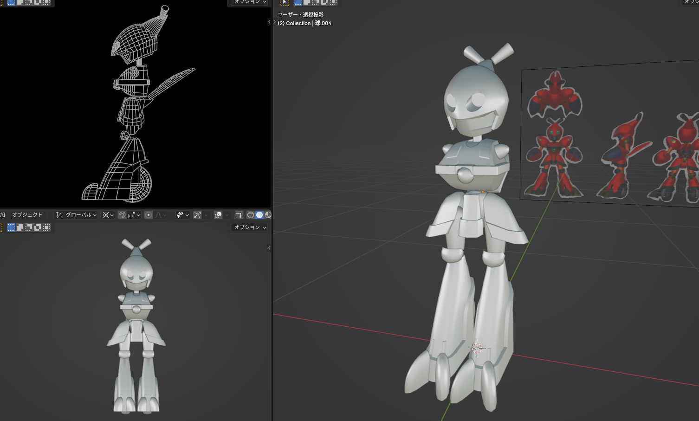Screen dimensions: 699x421
Task: Select the robot model in bottom-left viewport
Action: pos(136,326)
